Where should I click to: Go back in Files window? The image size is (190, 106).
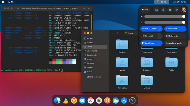(x=114, y=33)
